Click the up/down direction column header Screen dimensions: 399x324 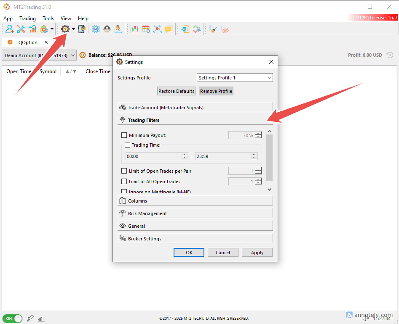click(x=71, y=71)
